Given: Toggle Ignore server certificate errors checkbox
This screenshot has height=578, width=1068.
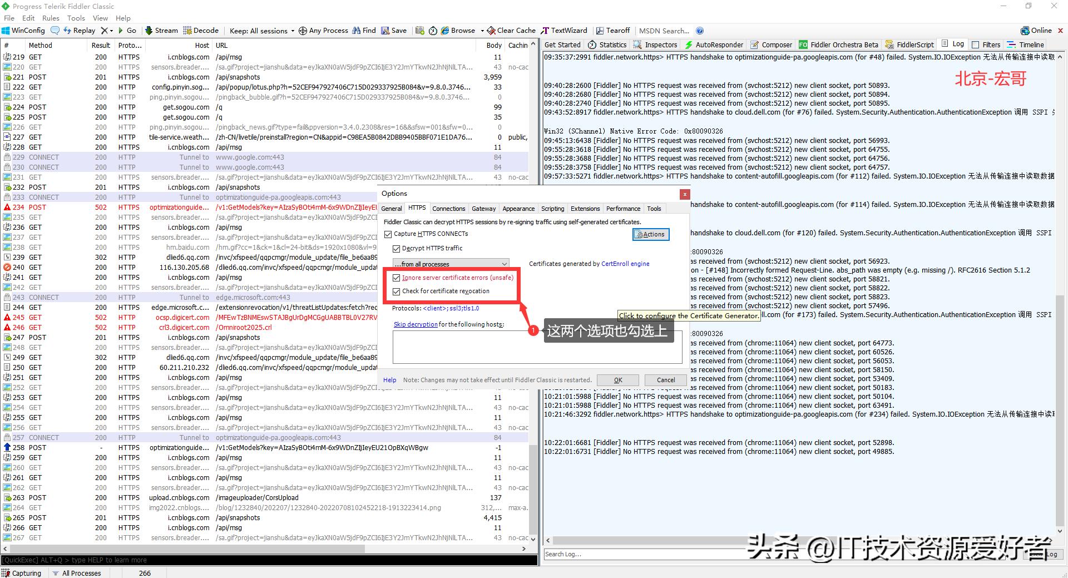Looking at the screenshot, I should (x=397, y=278).
